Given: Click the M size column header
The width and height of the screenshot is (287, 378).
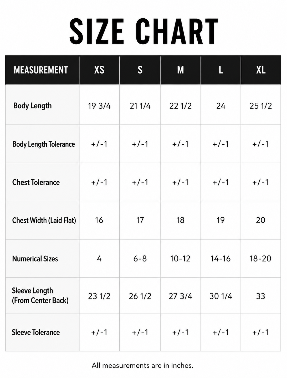Looking at the screenshot, I should coord(180,70).
